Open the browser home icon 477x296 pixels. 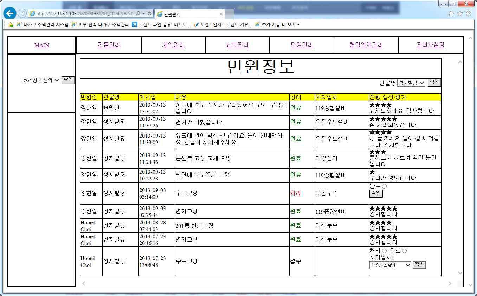[451, 13]
